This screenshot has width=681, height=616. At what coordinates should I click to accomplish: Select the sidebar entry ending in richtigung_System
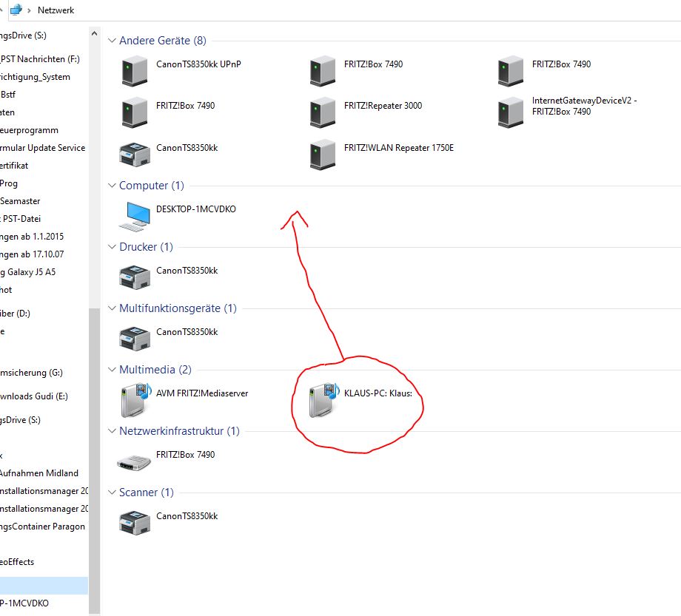click(x=35, y=77)
